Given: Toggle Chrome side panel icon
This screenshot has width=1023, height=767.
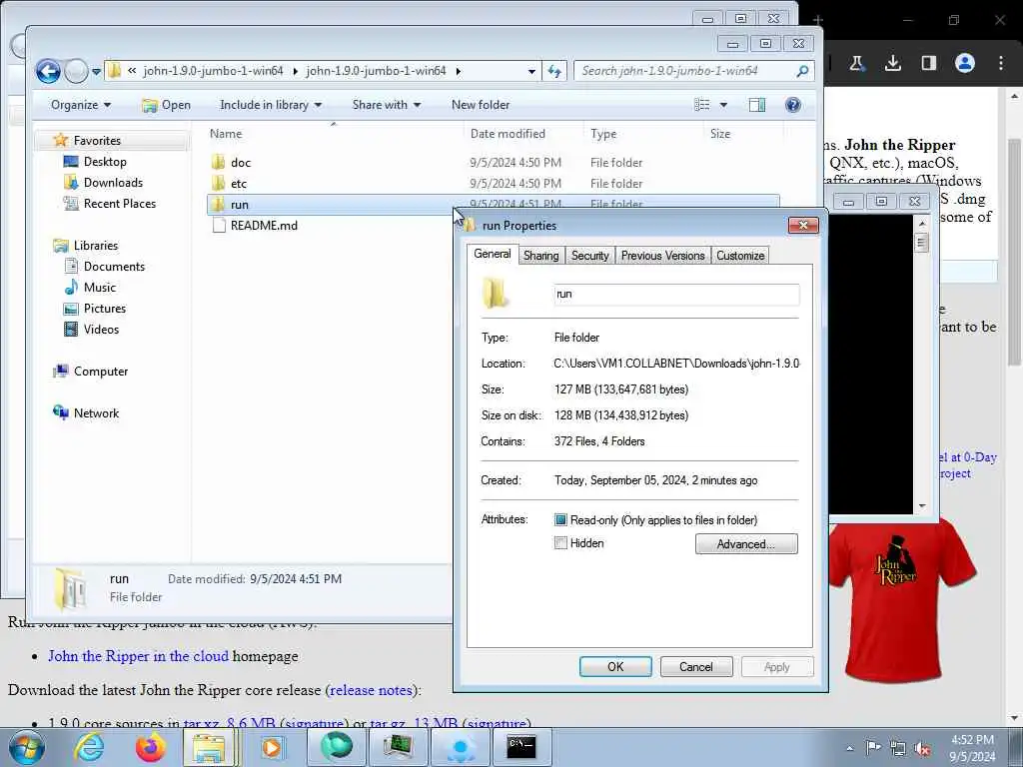Looking at the screenshot, I should click(928, 63).
